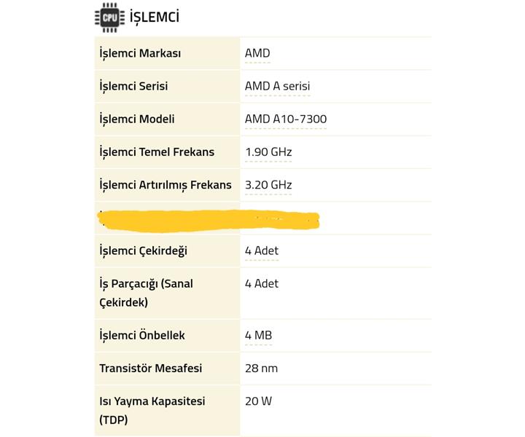Open the AMD A10-7300 model link
This screenshot has height=437, width=525.
click(x=286, y=119)
